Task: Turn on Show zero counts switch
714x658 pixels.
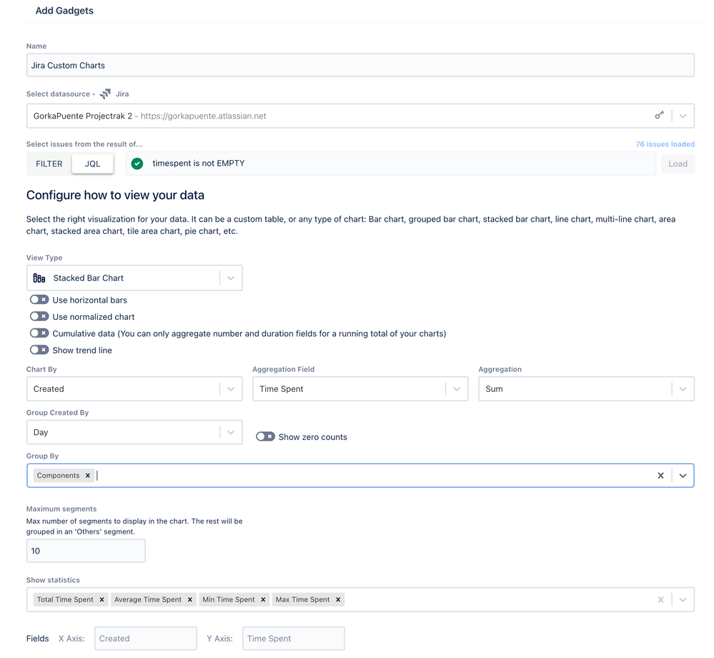Action: (x=265, y=436)
